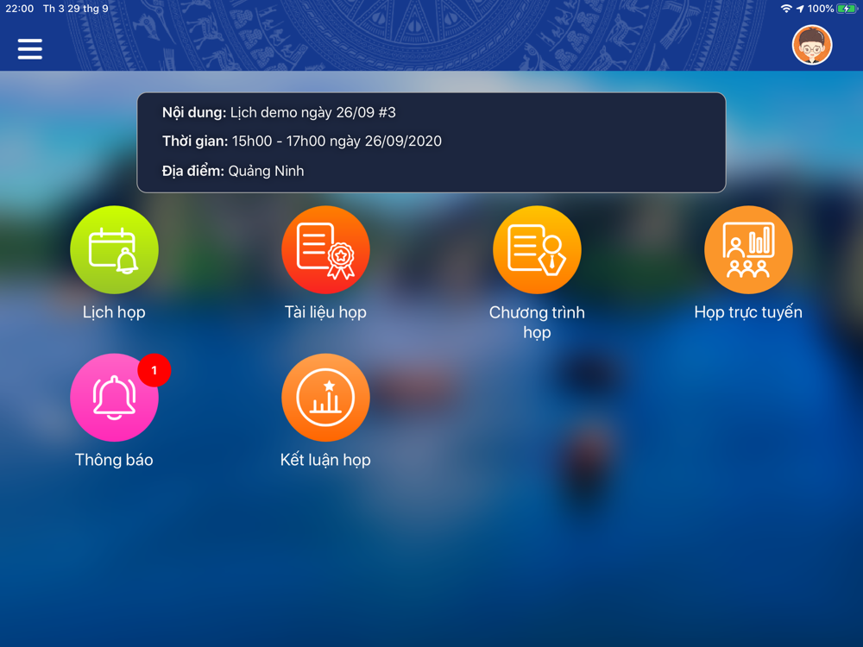Tap the 22:00 clock in status bar
The image size is (863, 647).
(19, 9)
